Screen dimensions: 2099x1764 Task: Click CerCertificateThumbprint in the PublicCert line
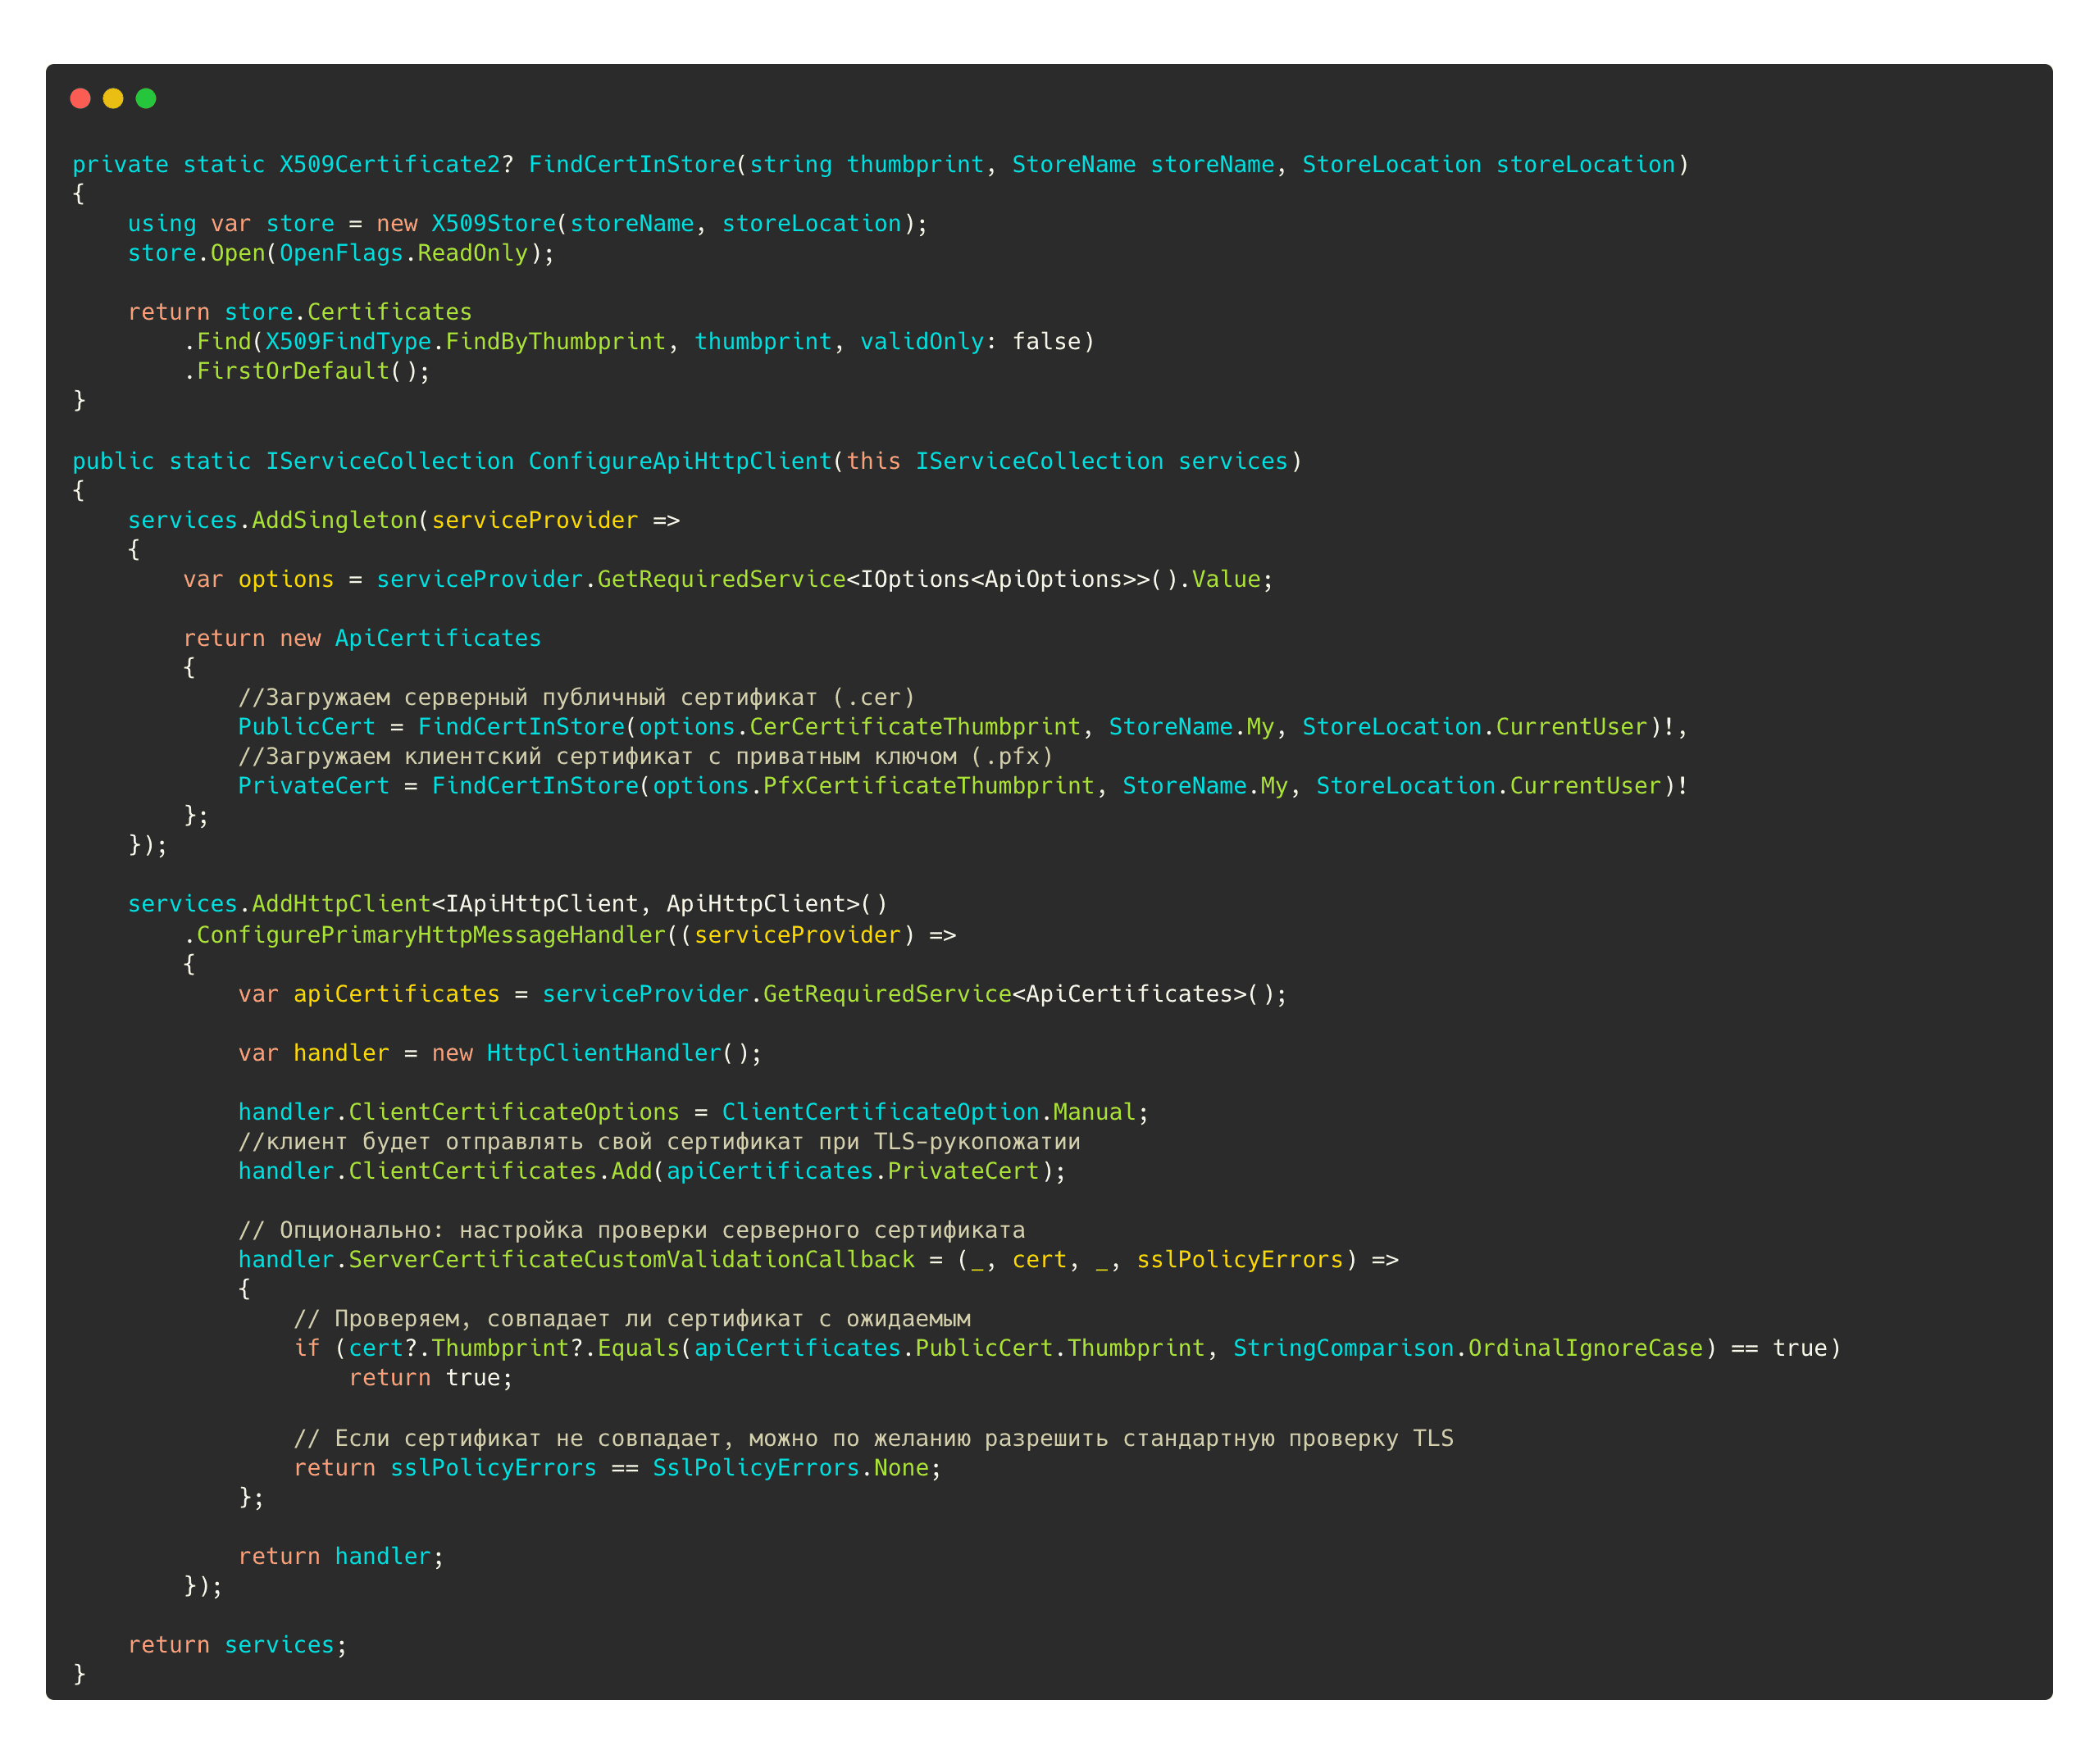pos(914,727)
